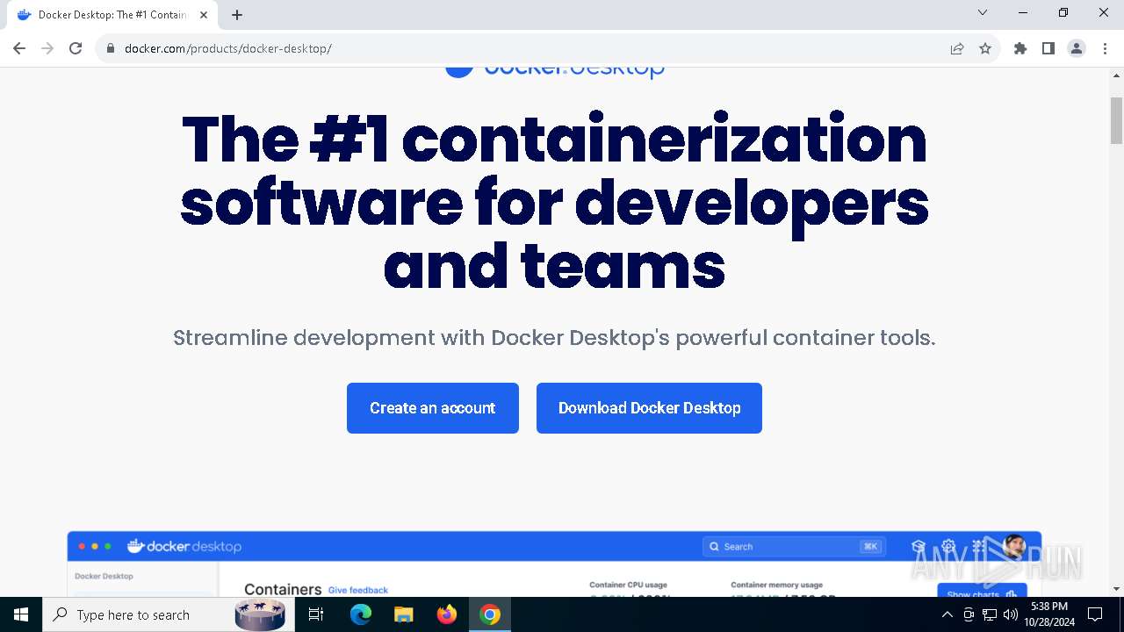Click the Search field in Docker preview
This screenshot has height=632, width=1124.
(794, 546)
